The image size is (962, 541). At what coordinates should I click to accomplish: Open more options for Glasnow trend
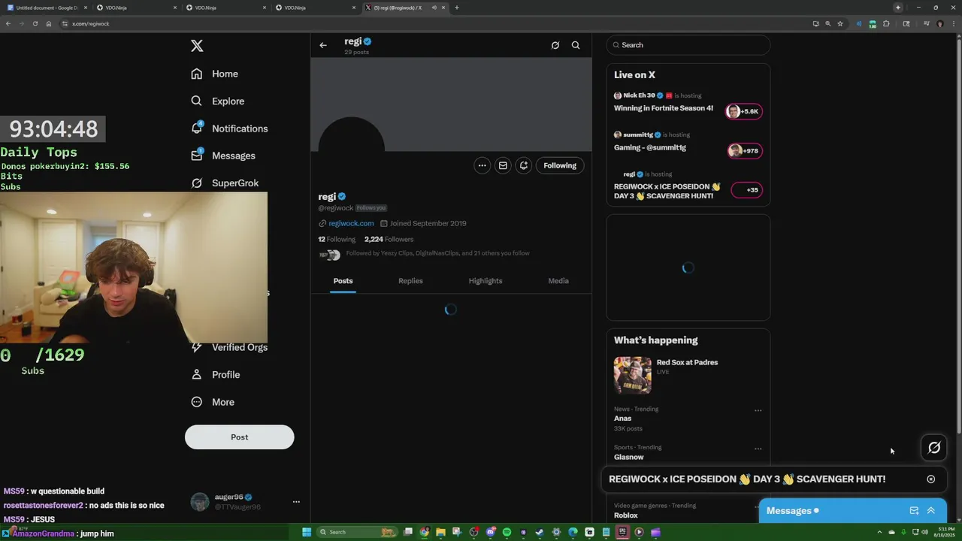coord(758,449)
